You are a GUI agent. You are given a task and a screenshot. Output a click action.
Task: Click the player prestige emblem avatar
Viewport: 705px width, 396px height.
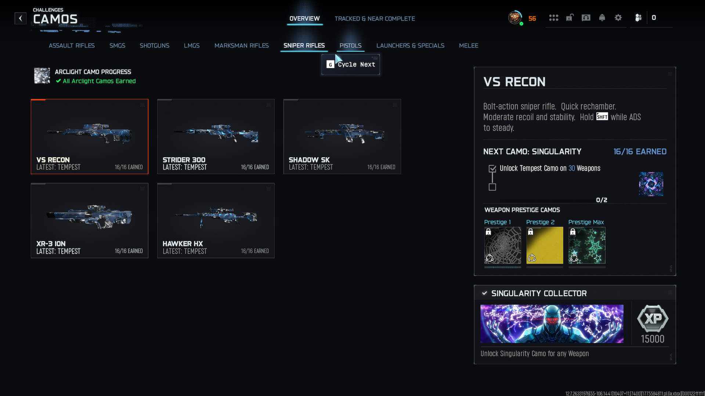pos(515,17)
